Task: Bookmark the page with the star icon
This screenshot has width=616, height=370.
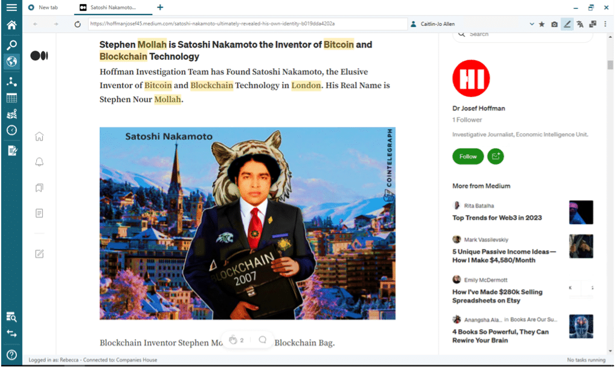Action: [x=542, y=24]
